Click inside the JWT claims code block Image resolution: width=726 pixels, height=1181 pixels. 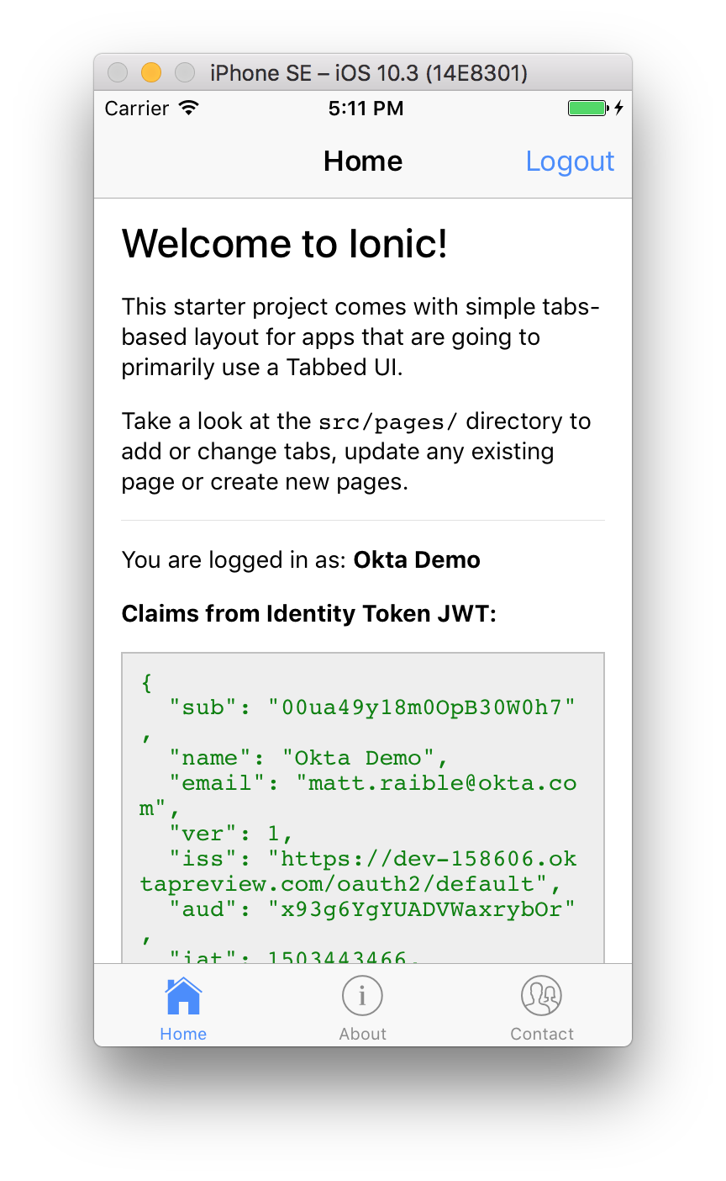click(x=362, y=808)
